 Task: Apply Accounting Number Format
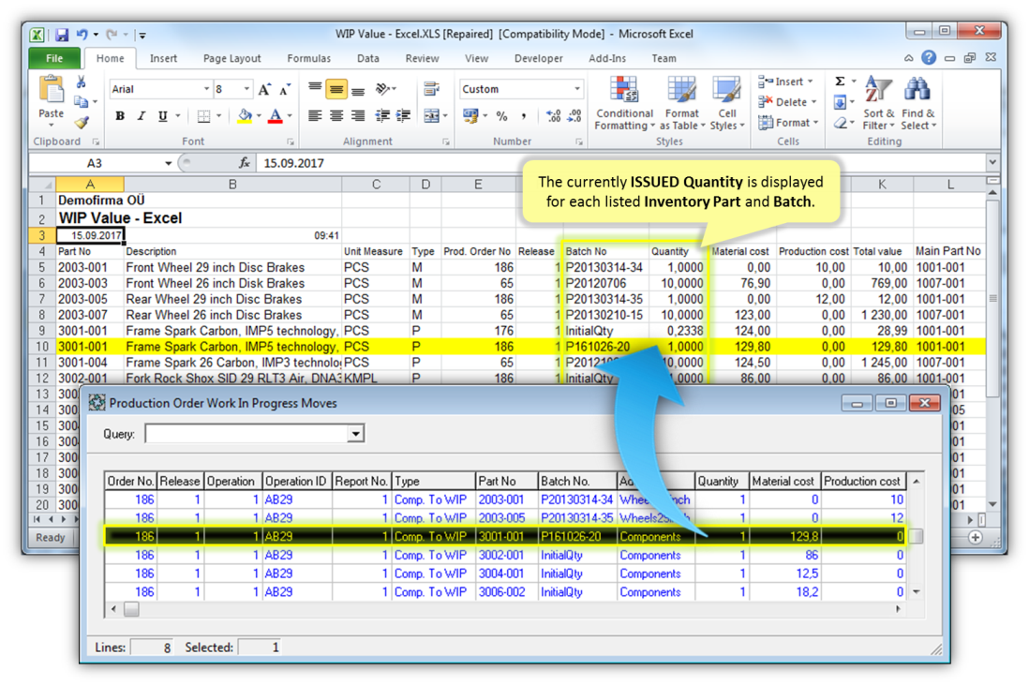[470, 116]
